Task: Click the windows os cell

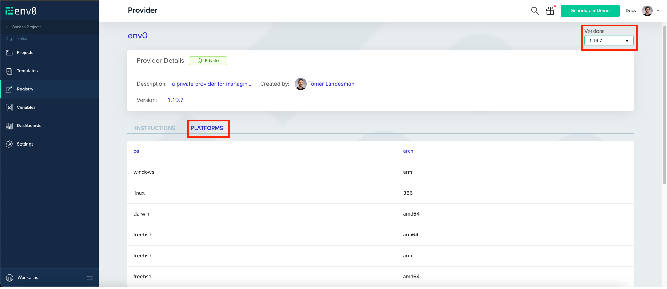Action: pos(144,172)
